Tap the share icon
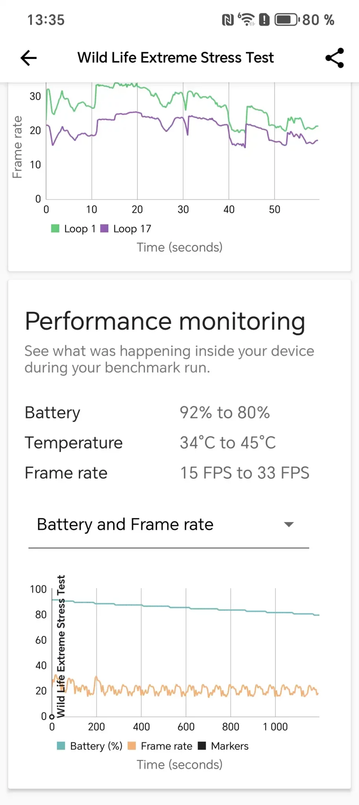 pos(335,58)
